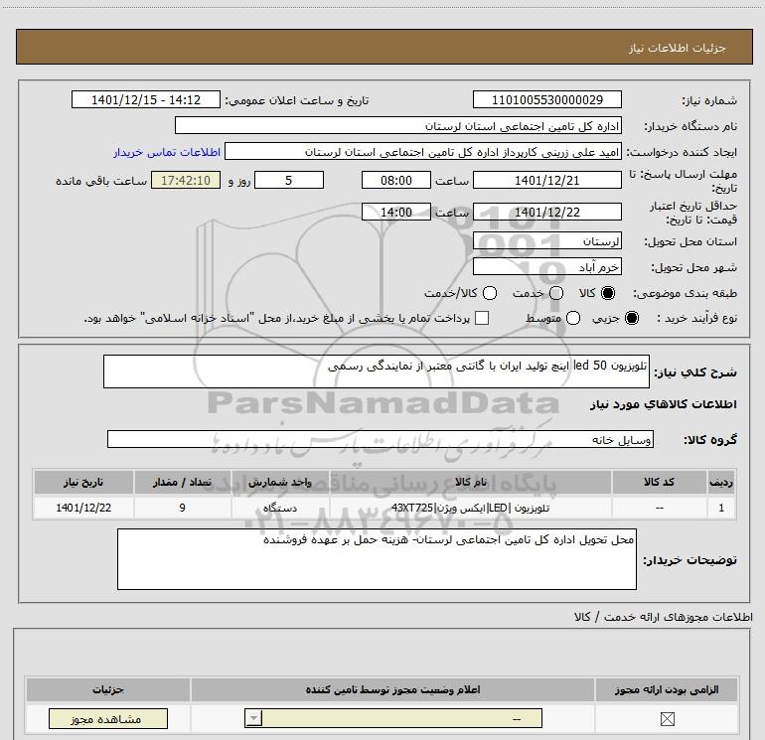Click announcement date field 1401/12/15 - 14:12
Screen dimensions: 765x740
(146, 99)
